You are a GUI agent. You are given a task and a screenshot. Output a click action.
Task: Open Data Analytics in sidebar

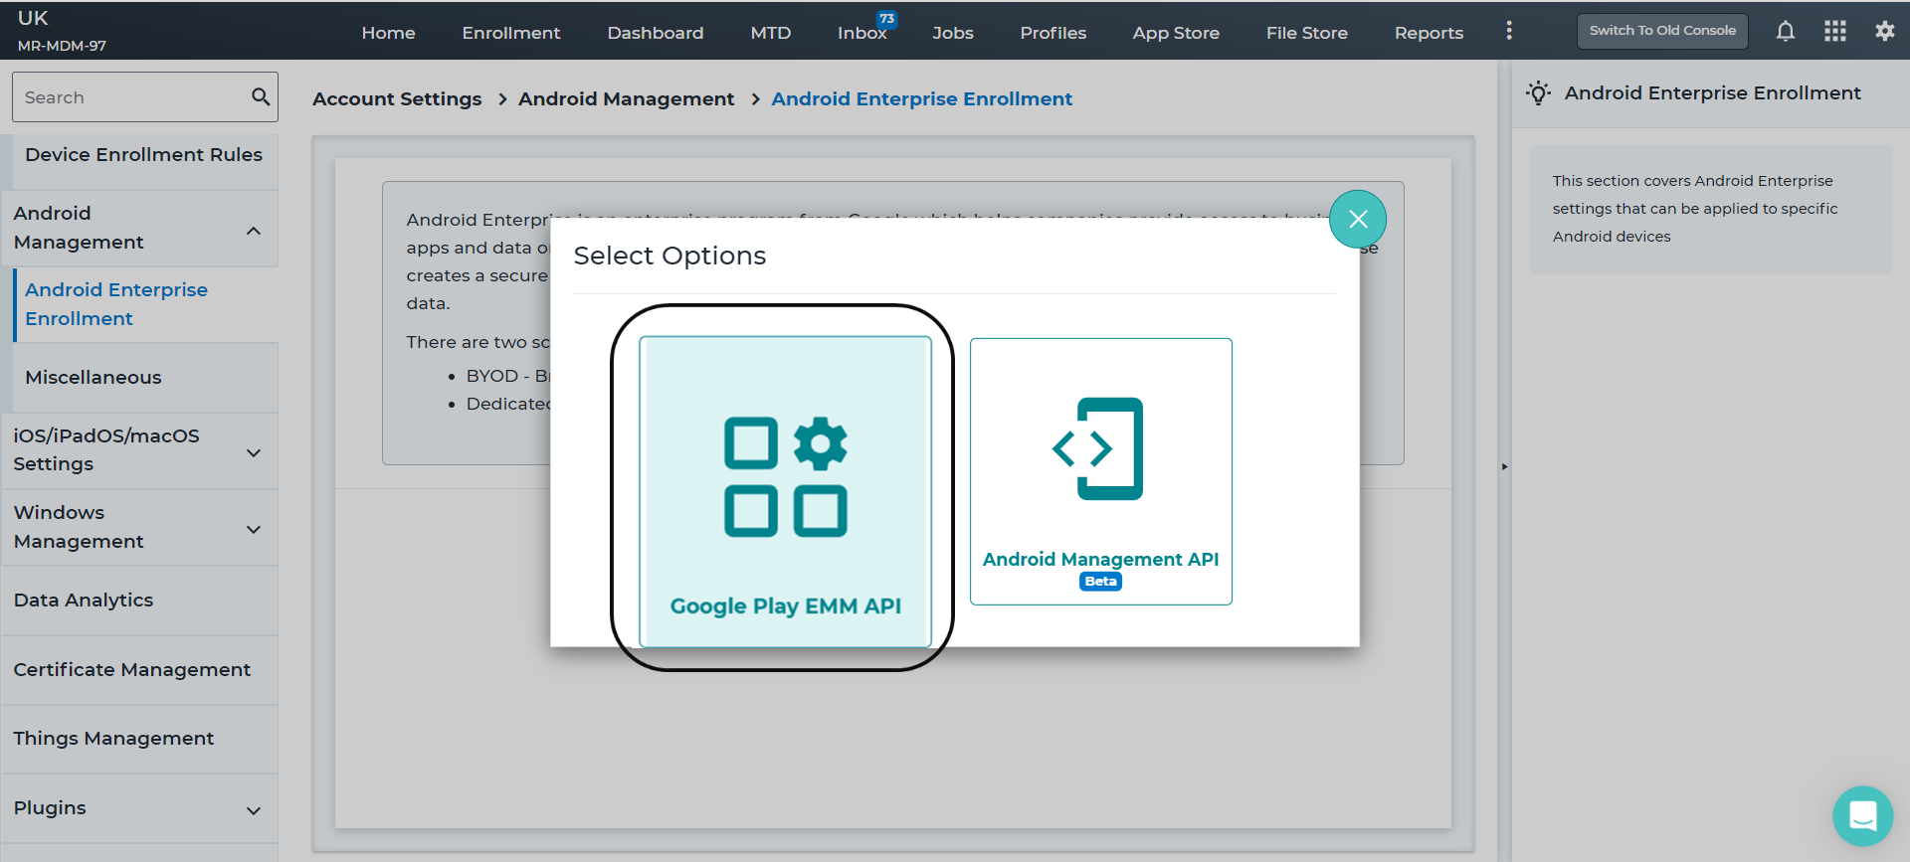tap(84, 601)
